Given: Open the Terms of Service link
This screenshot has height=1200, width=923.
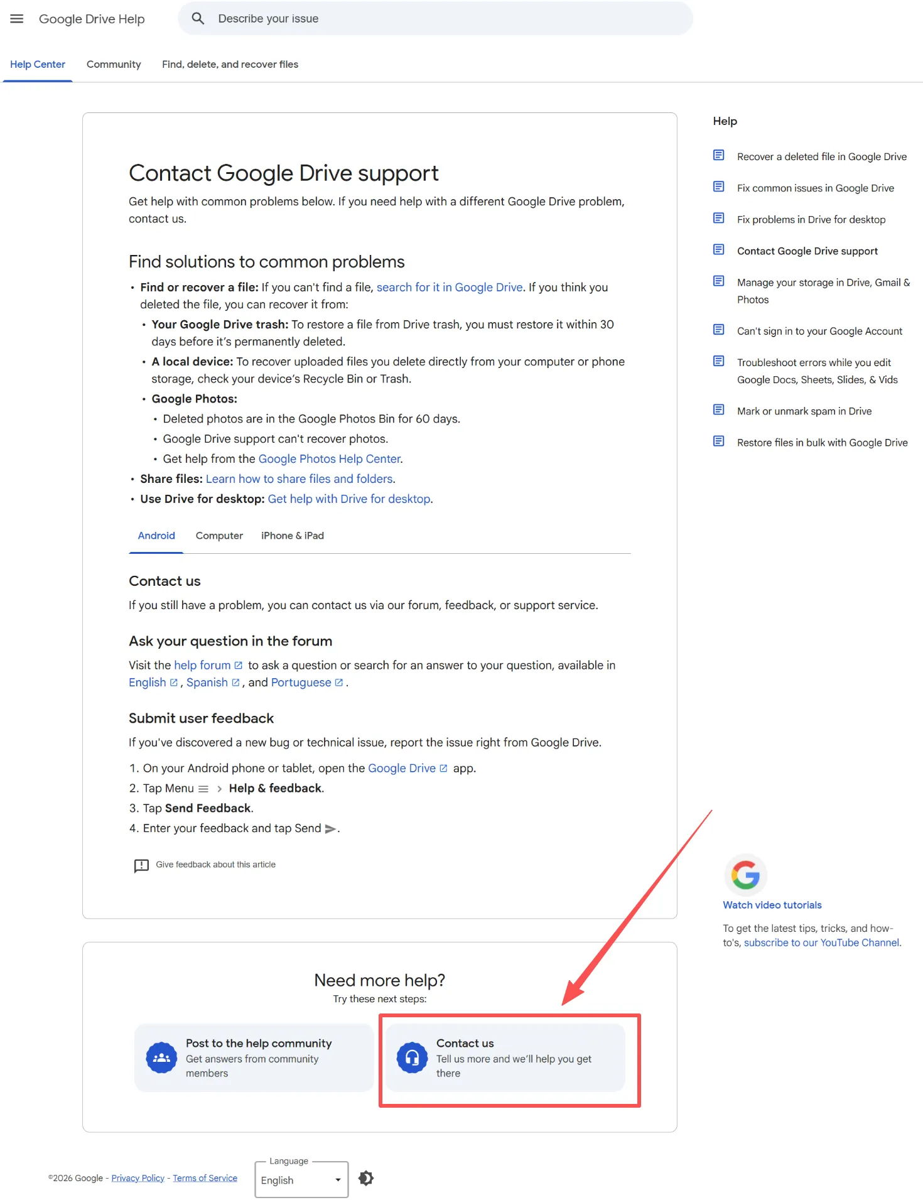Looking at the screenshot, I should pos(205,1178).
